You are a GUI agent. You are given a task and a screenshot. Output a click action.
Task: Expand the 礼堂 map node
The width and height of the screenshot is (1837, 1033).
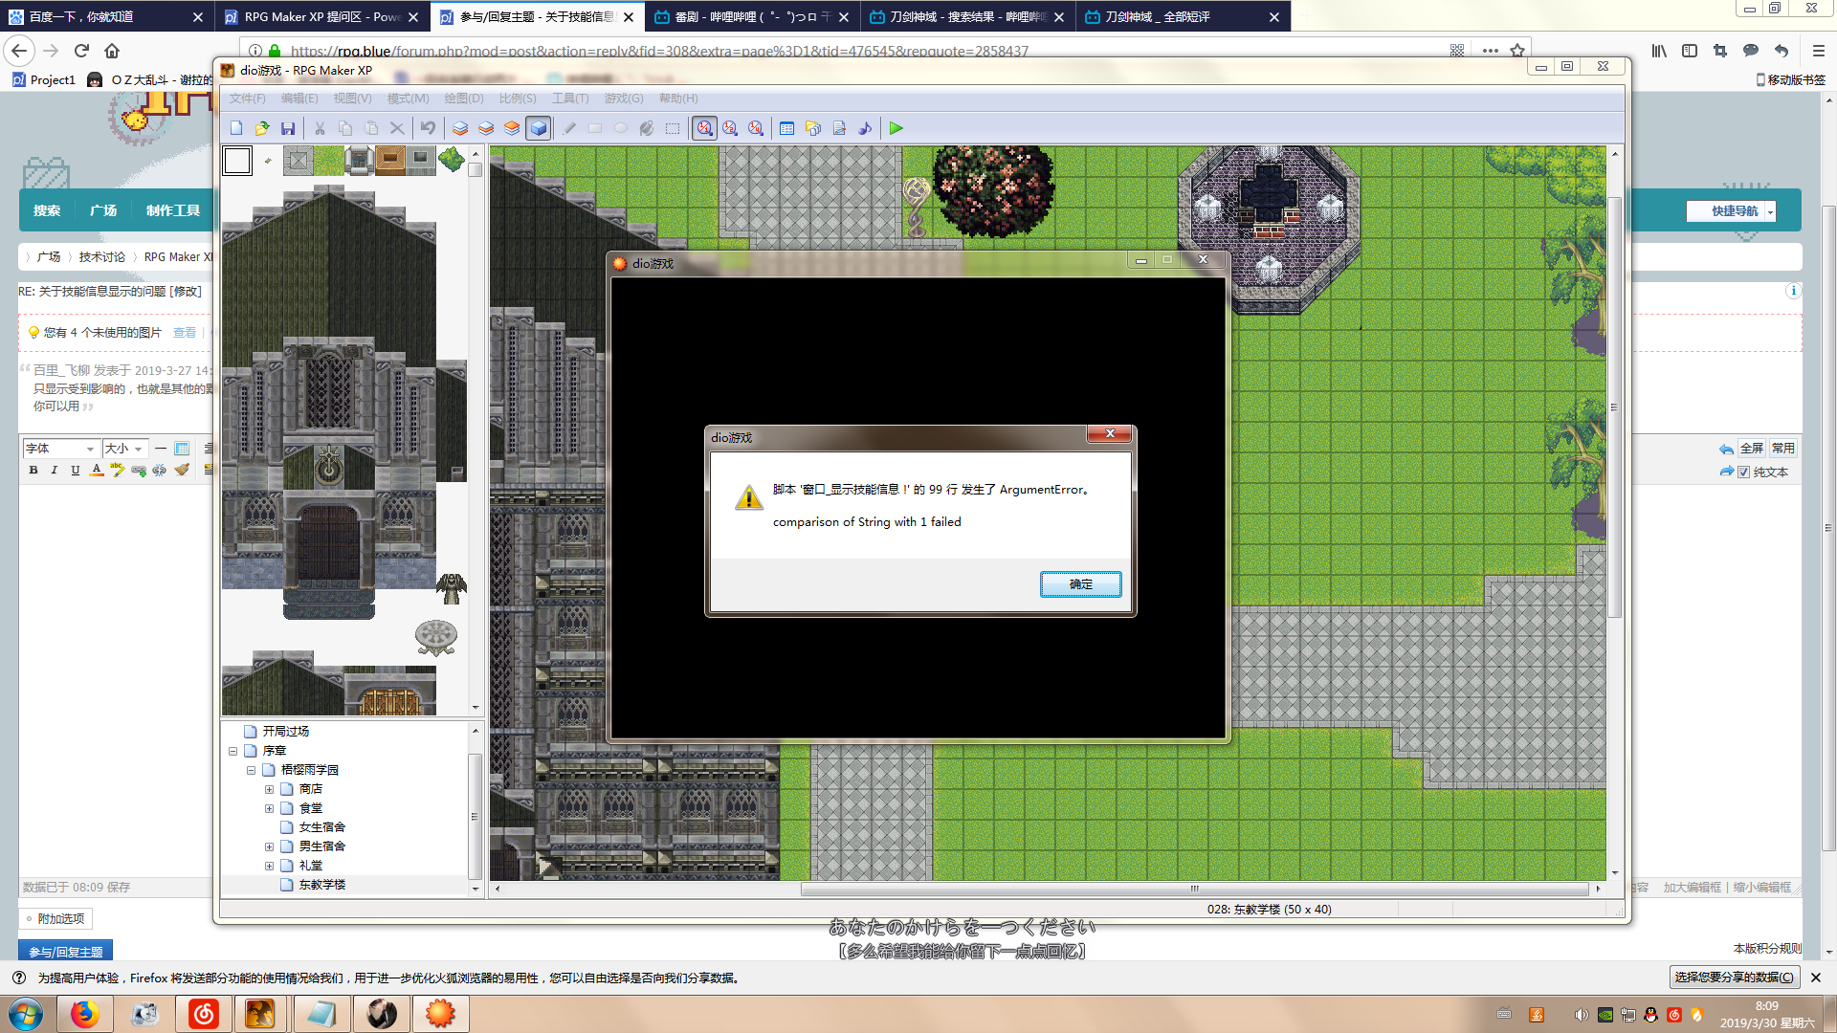(269, 866)
